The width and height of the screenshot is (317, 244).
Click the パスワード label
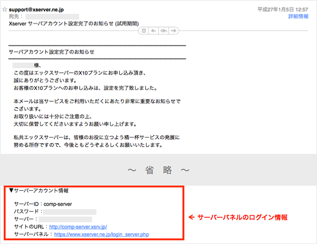28,212
